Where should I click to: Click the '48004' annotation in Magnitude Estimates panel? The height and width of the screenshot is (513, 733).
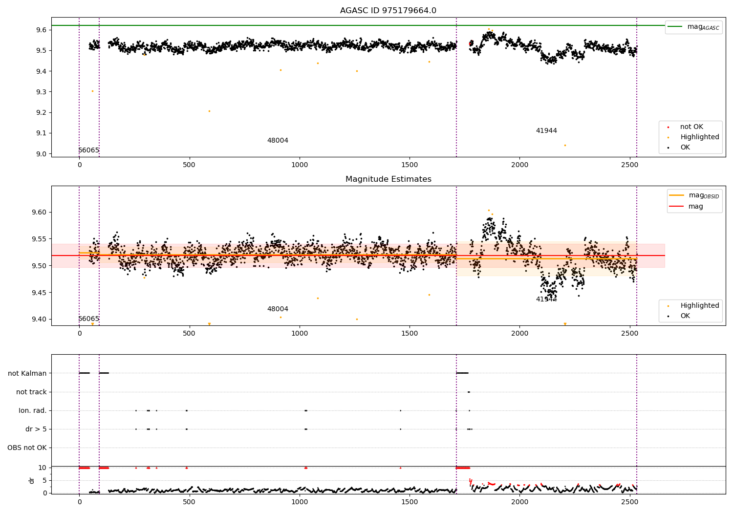pyautogui.click(x=278, y=309)
